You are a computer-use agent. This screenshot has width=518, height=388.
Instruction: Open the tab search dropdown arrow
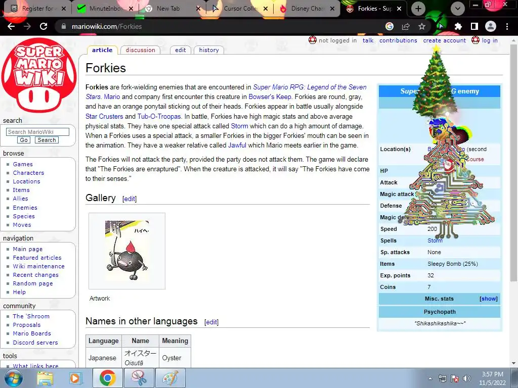457,9
